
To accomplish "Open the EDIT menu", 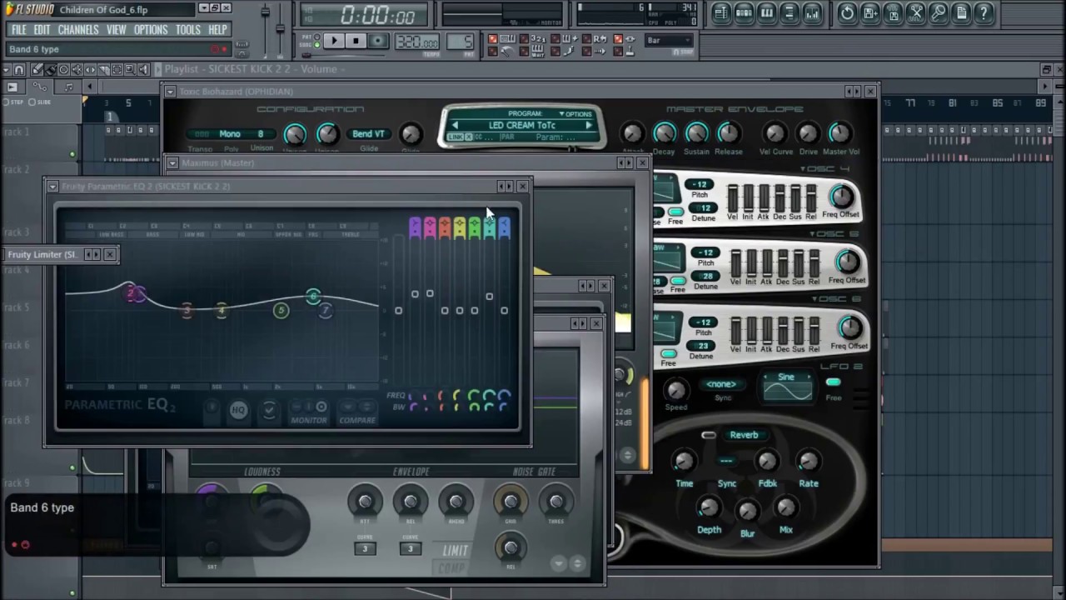I will (x=42, y=30).
